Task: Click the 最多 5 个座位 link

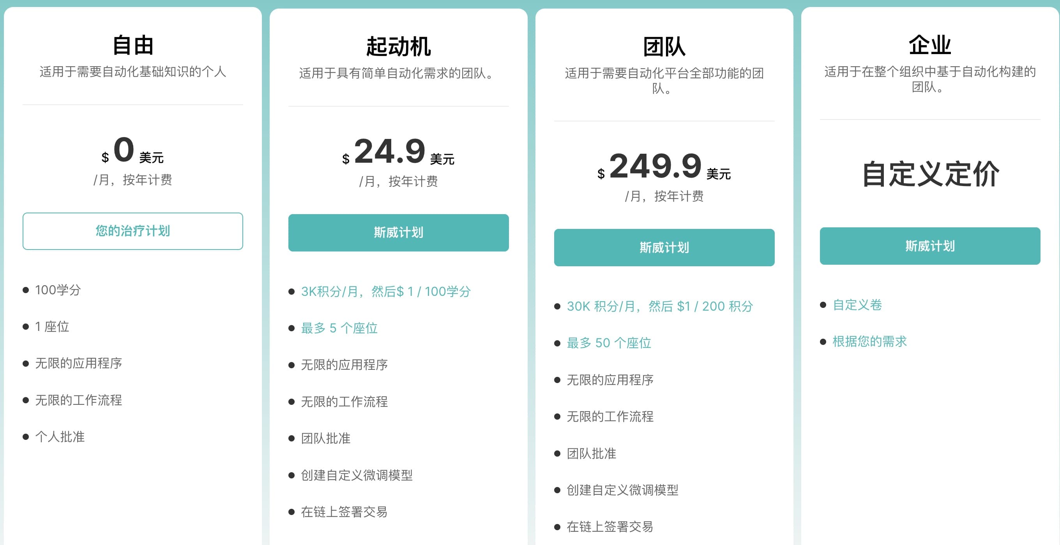Action: click(x=339, y=328)
